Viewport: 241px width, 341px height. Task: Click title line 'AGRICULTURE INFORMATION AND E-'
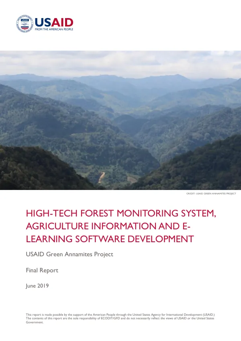108,226
